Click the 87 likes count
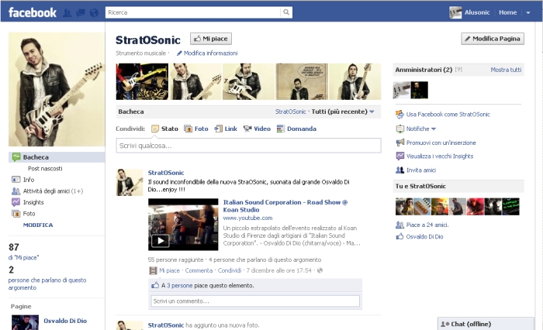Viewport: 543px width, 330px height. click(x=14, y=247)
